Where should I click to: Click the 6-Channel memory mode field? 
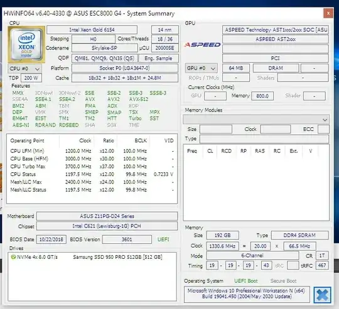(252, 256)
